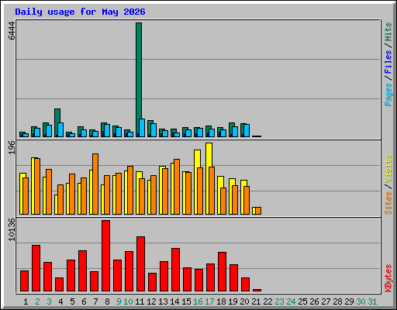397x310 pixels.
Task: Click day label 20 on the axis
Action: (x=244, y=301)
